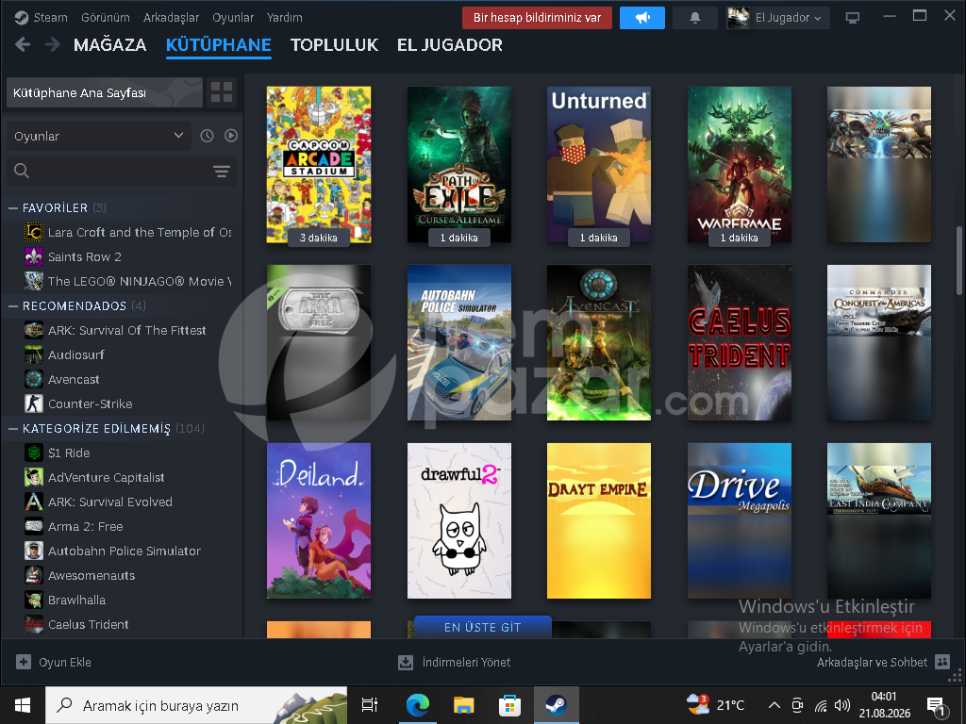Click the Kütüphane Ana Sayfası button

[x=105, y=92]
